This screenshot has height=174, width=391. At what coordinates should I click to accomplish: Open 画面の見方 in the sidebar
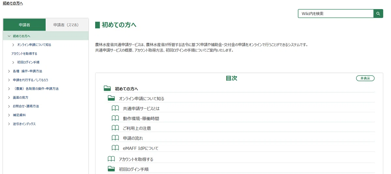[x=21, y=97]
